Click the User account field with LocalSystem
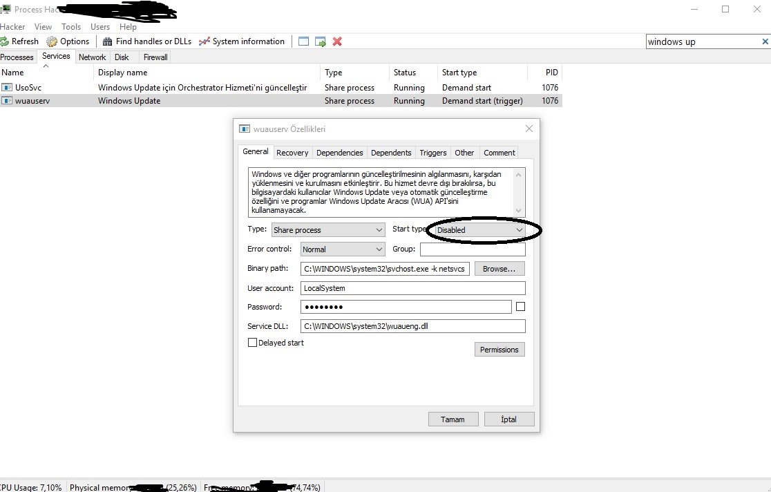 (x=413, y=288)
